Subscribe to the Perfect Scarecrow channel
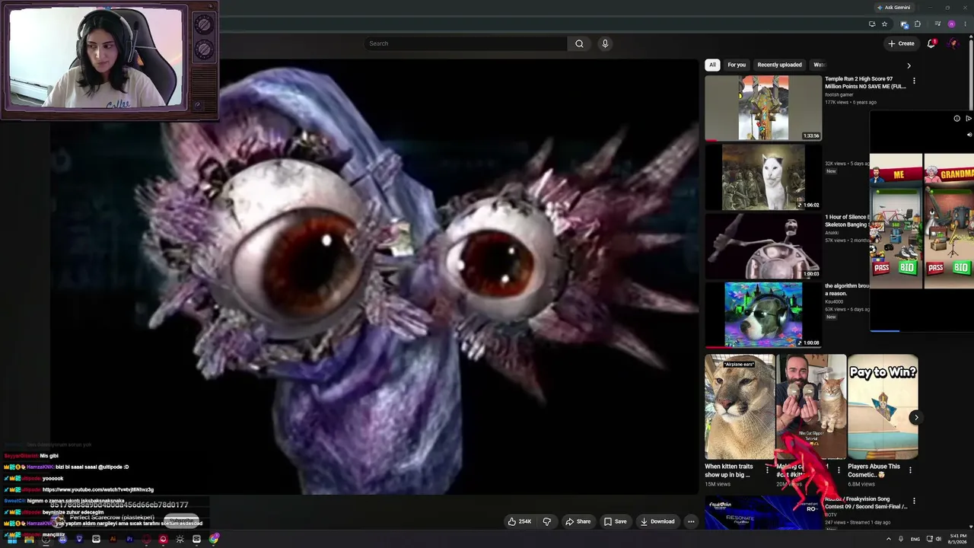This screenshot has height=548, width=974. point(183,520)
